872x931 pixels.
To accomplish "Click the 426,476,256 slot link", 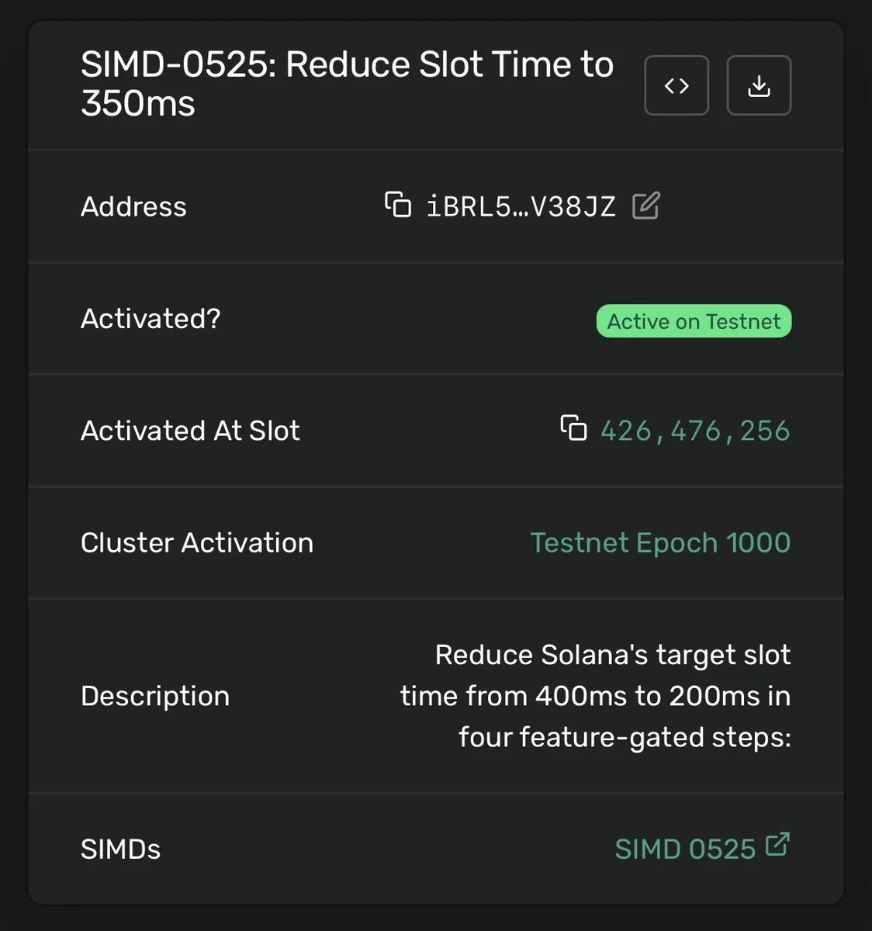I will [x=695, y=431].
